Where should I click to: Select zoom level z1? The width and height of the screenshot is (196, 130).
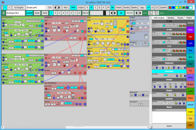(x=148, y=7)
